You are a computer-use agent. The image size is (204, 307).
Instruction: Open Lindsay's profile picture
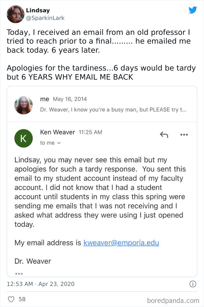pos(15,14)
